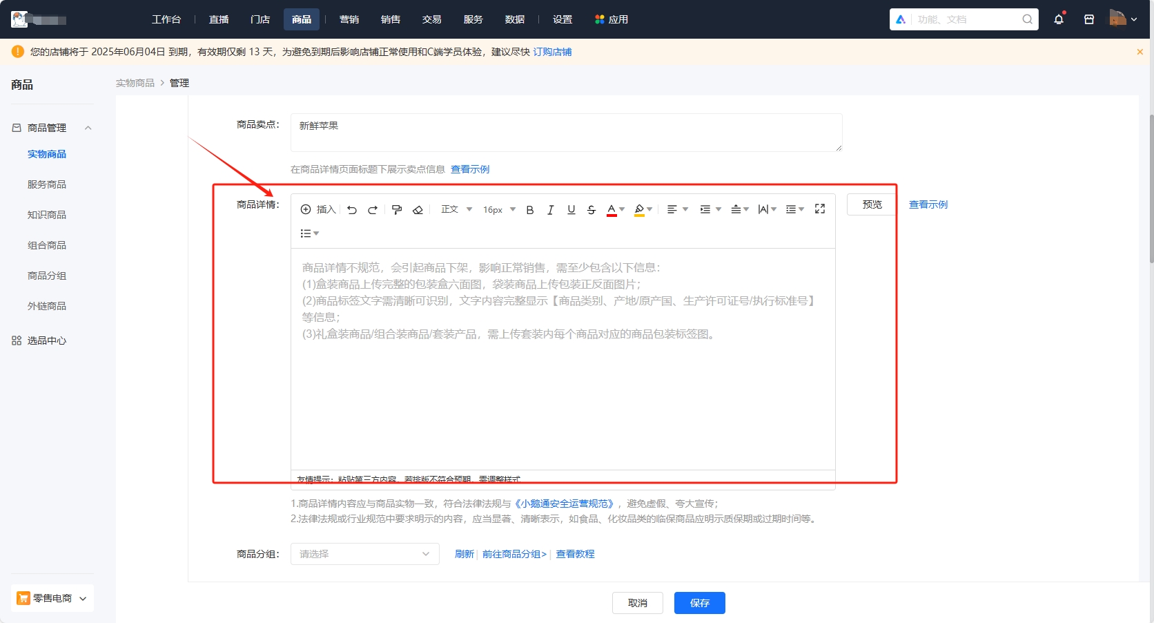1154x623 pixels.
Task: Switch to the 营销 menu tab
Action: tap(349, 19)
